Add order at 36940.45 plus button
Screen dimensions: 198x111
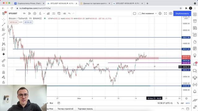point(180,67)
